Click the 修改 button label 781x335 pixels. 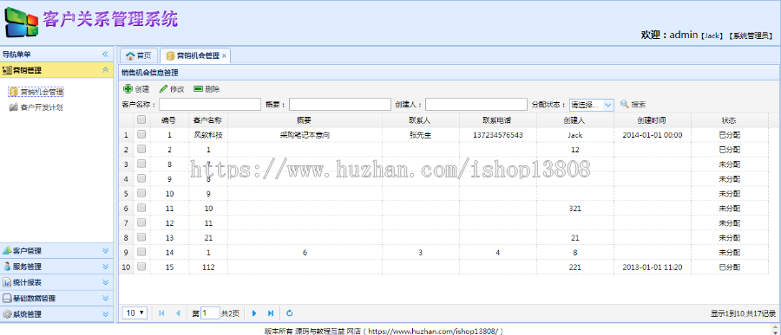[x=177, y=89]
